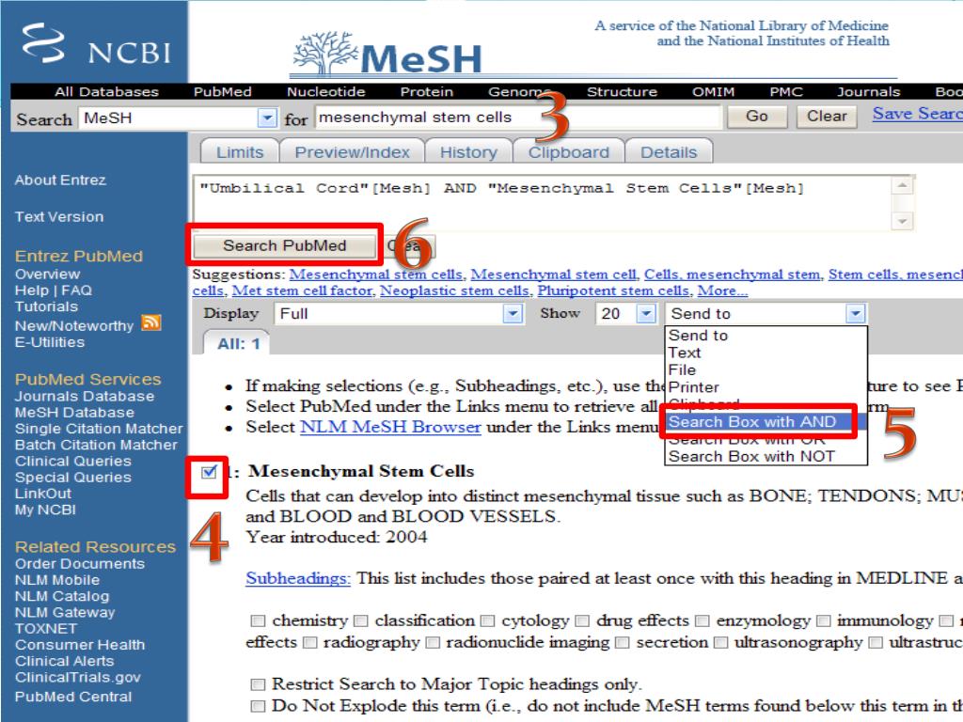Click the MeSH tree logo
The height and width of the screenshot is (722, 963).
(x=387, y=54)
